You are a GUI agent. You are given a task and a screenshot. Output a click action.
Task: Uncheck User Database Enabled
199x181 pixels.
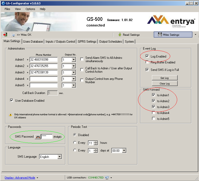pyautogui.click(x=12, y=100)
